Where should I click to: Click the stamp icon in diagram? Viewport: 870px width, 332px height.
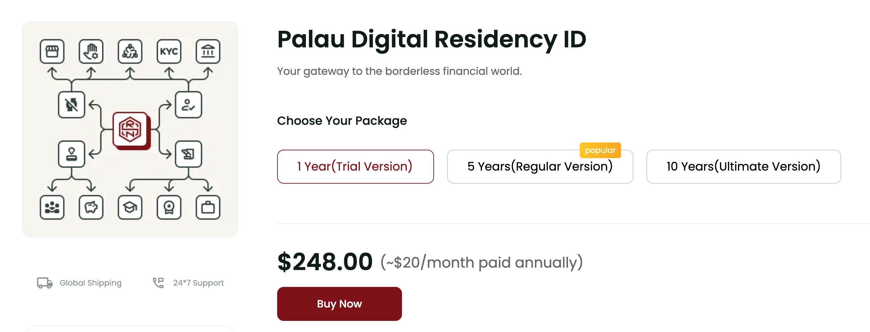[72, 154]
